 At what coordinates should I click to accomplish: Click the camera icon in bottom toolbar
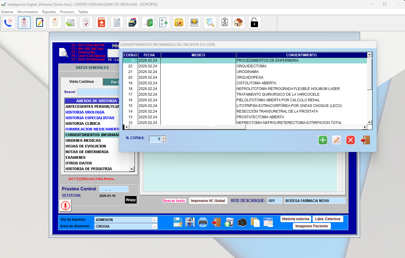pos(242,222)
